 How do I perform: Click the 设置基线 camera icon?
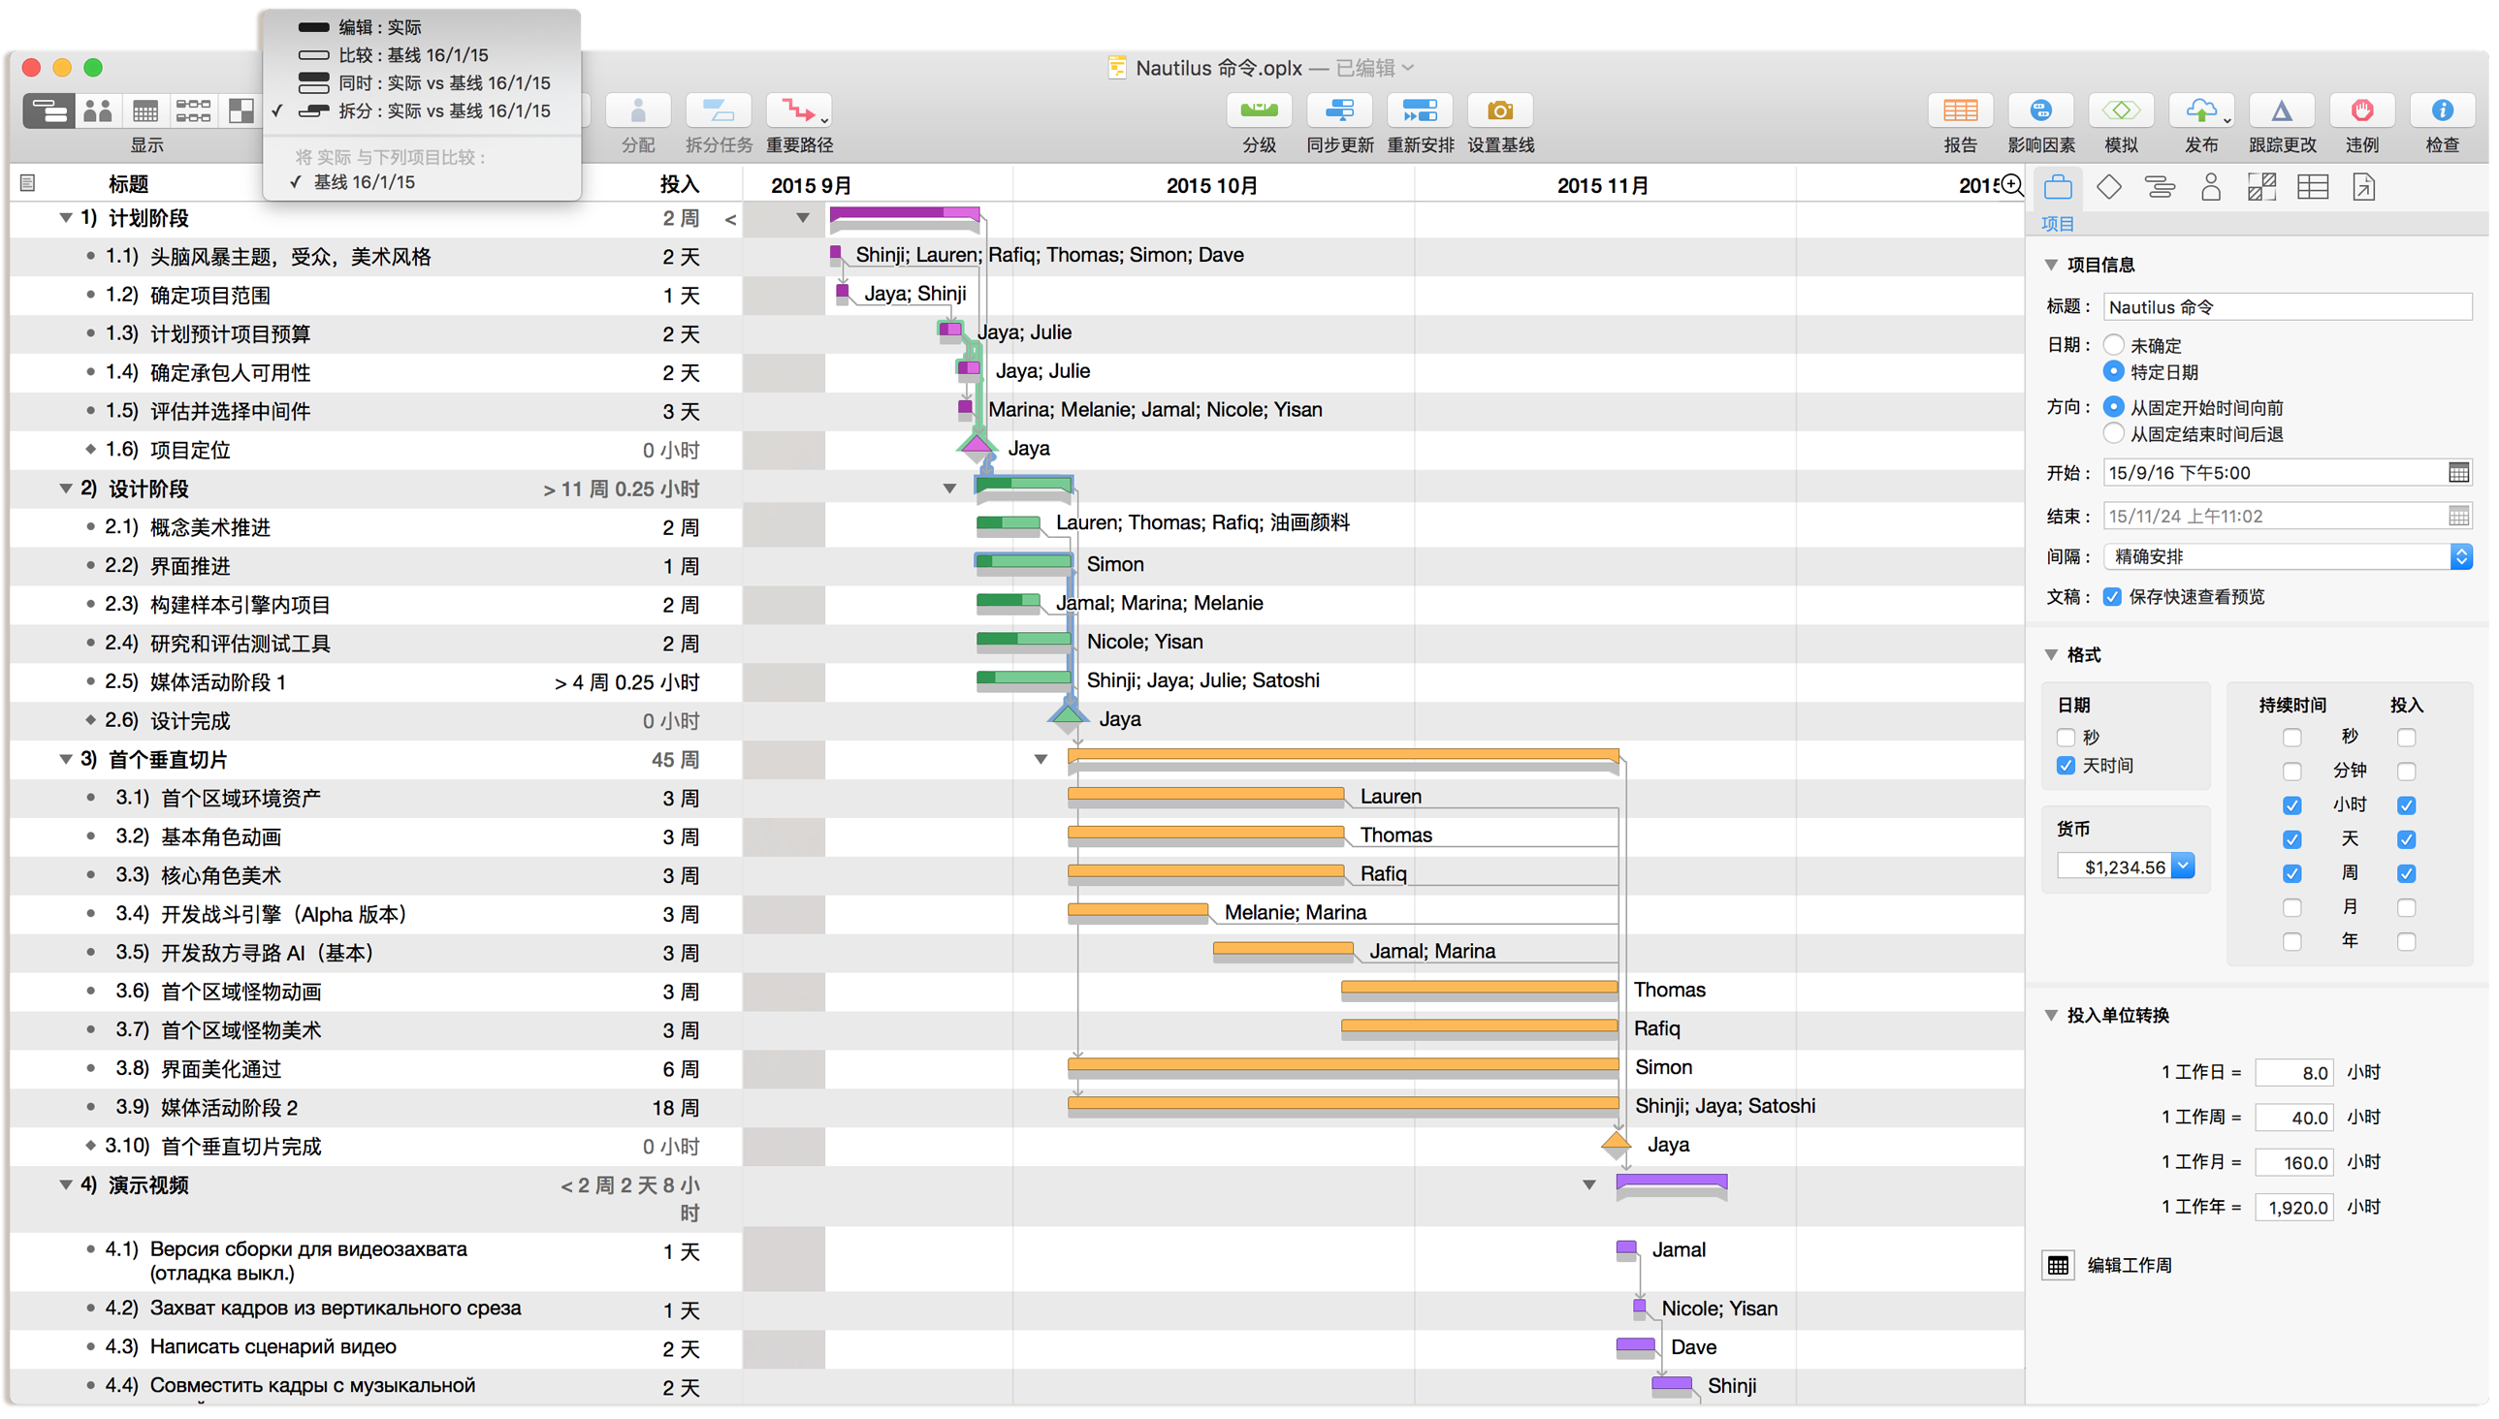coord(1499,111)
